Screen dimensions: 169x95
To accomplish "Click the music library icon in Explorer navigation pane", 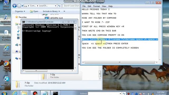I will coord(18,31).
